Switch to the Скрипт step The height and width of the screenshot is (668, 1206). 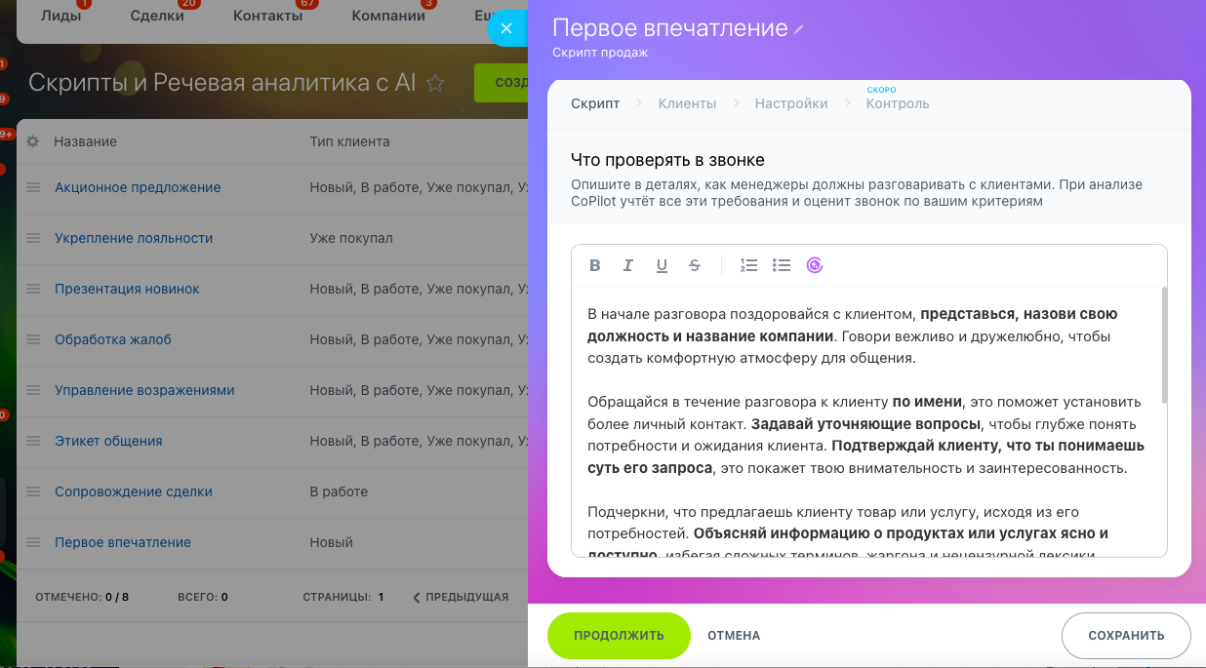click(x=595, y=103)
